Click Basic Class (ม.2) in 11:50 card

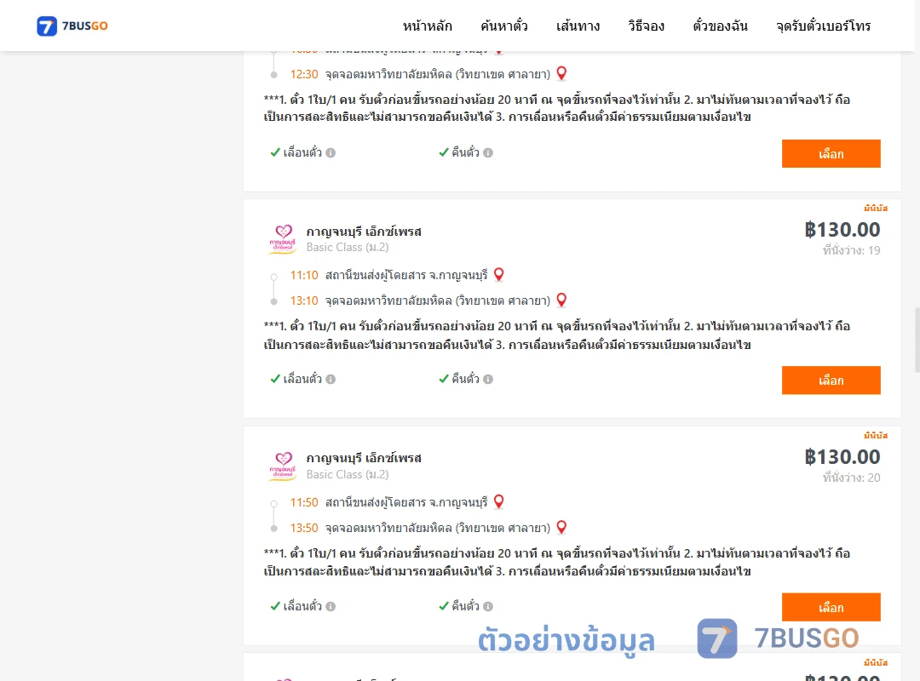[348, 474]
